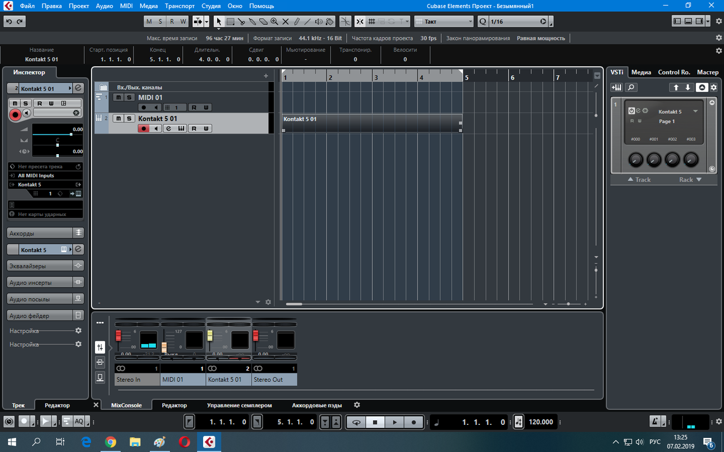Switch to Управление семплером tab

(x=239, y=405)
